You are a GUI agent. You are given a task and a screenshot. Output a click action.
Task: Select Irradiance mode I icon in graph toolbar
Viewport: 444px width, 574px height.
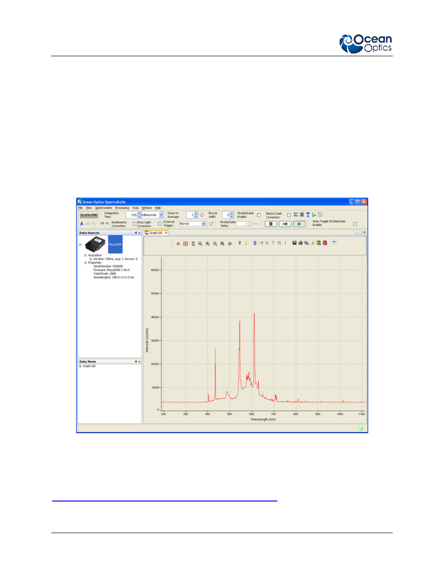tap(285, 243)
